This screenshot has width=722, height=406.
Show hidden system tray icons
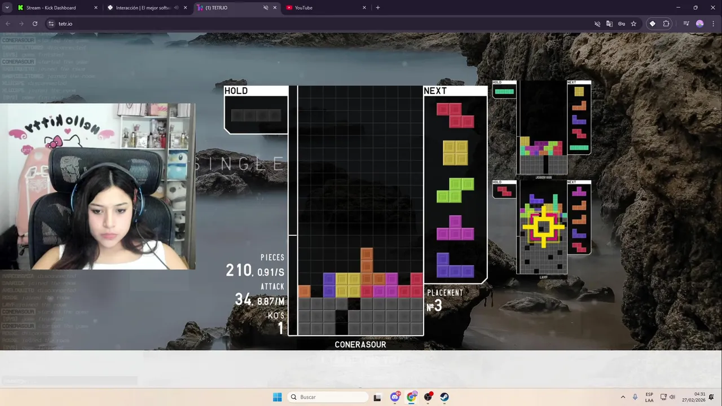pyautogui.click(x=623, y=397)
